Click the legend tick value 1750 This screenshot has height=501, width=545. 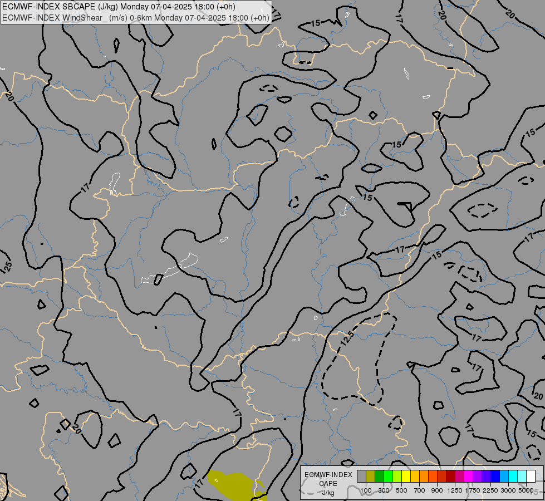473,490
